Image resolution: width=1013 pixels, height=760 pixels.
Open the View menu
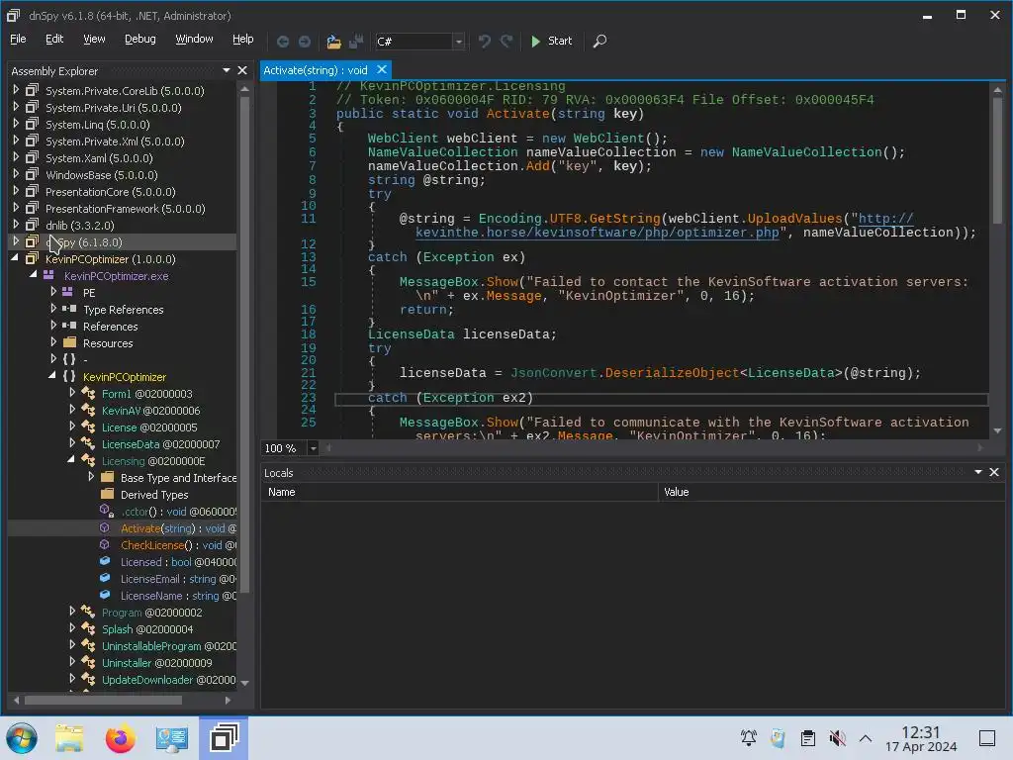coord(94,39)
